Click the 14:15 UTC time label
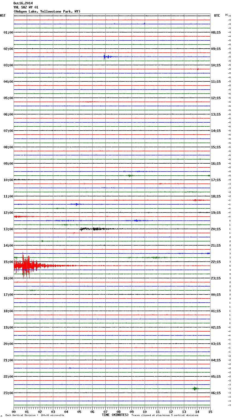 pos(216,131)
